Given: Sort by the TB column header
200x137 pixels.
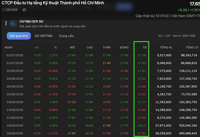Looking at the screenshot, I should (145, 48).
